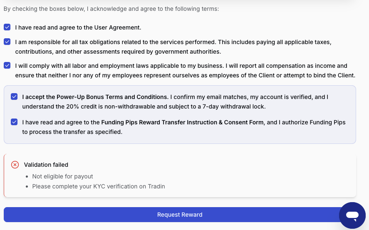Viewport: 369px width, 230px height.
Task: Uncheck the labor and employment laws checkbox
Action: (7, 66)
